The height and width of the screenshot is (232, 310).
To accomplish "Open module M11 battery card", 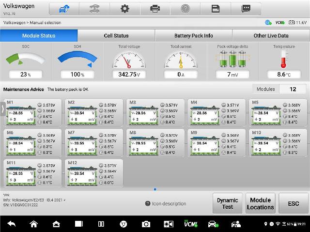I will pyautogui.click(x=32, y=173).
